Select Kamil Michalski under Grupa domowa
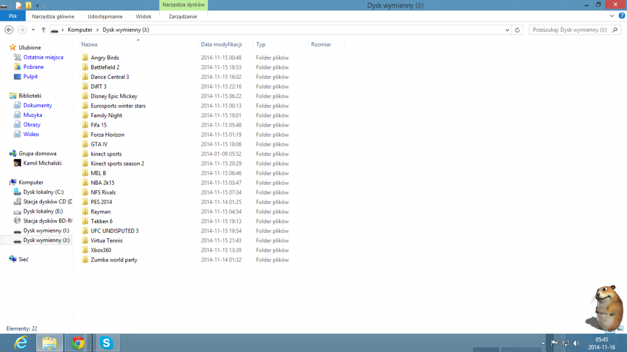 42,163
